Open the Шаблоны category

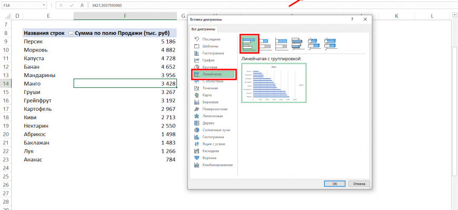(x=211, y=46)
